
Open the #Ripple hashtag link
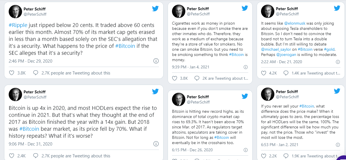coord(19,25)
